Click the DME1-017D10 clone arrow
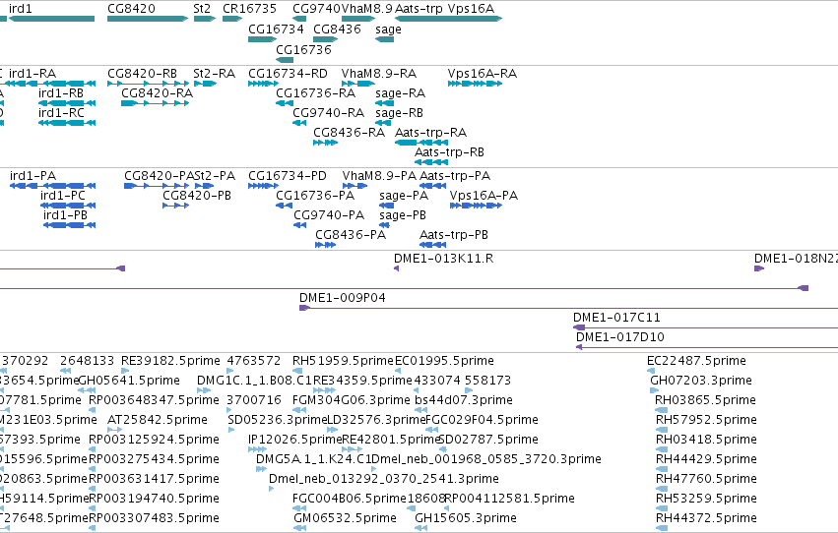 point(579,347)
